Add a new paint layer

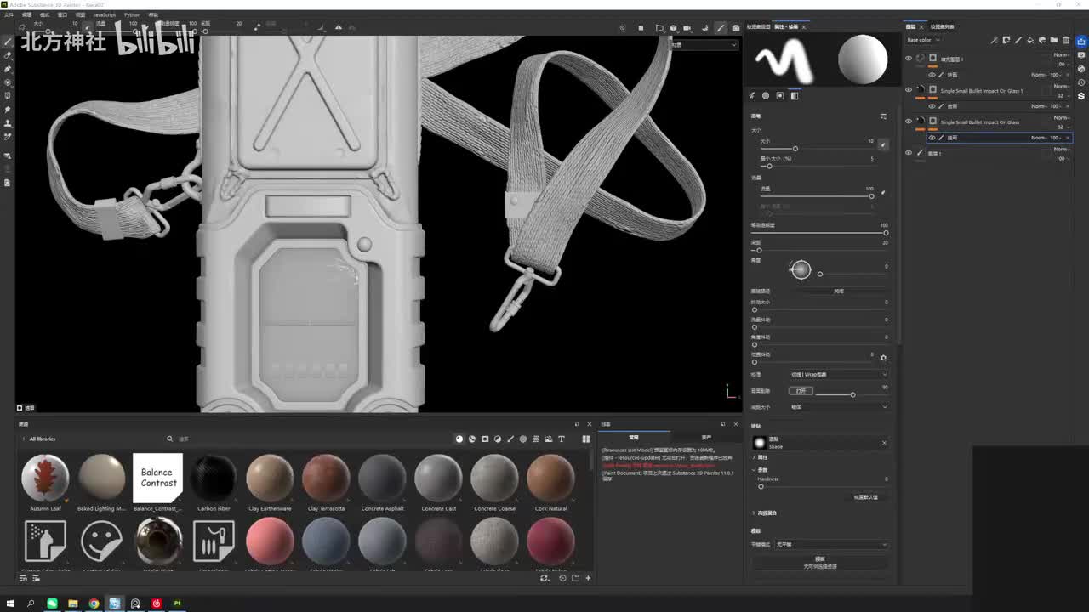coord(1018,40)
